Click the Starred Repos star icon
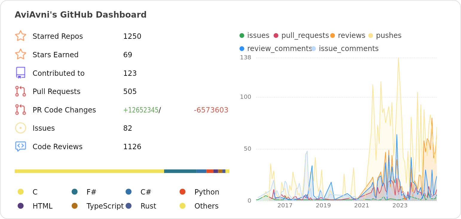 pyautogui.click(x=21, y=36)
